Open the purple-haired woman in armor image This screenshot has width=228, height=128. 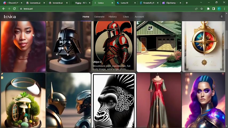click(203, 100)
